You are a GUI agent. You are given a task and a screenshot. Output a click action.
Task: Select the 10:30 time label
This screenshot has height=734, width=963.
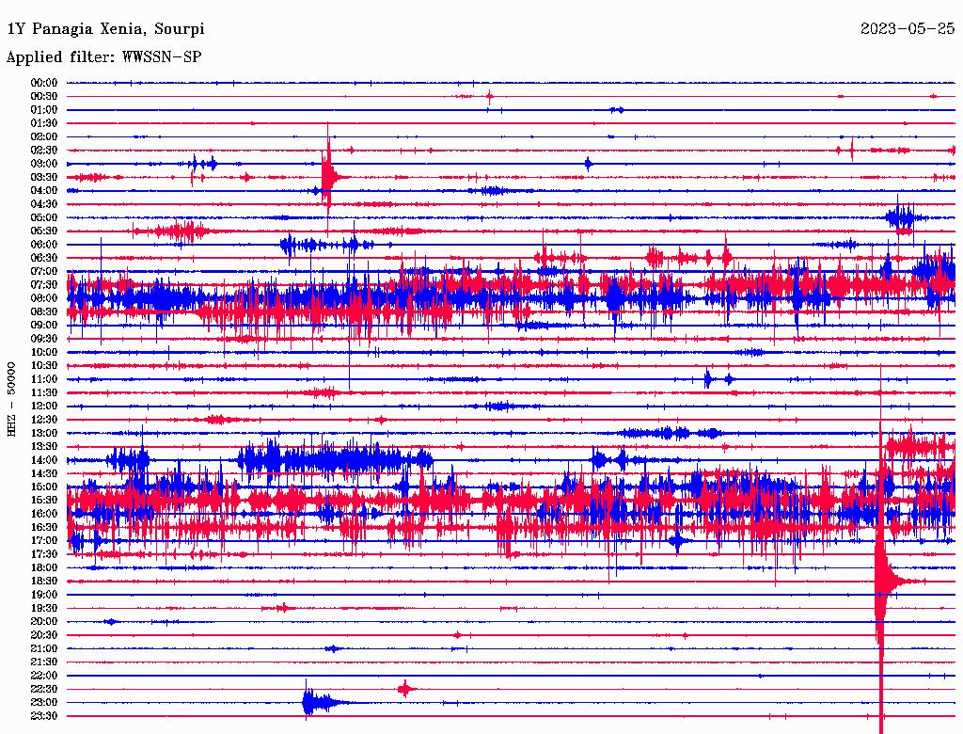[x=44, y=366]
